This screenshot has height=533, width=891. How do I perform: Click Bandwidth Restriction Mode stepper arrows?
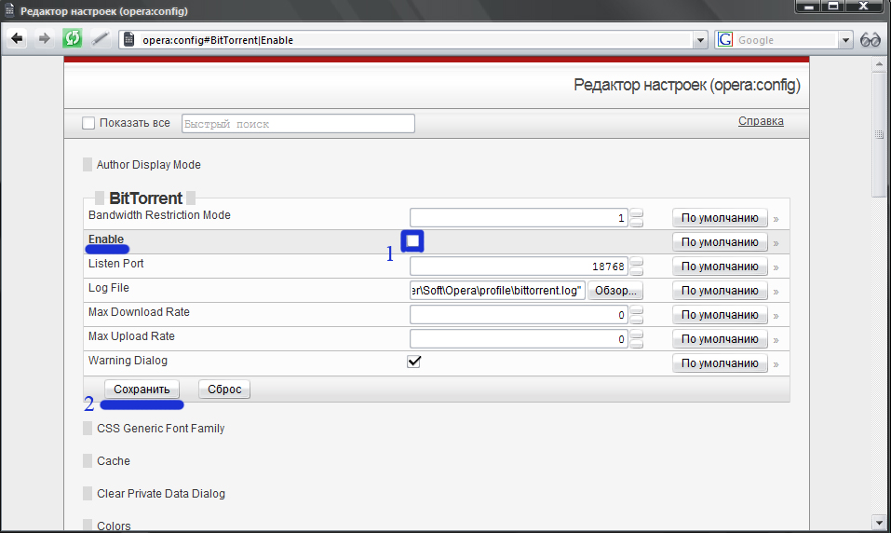click(x=637, y=218)
